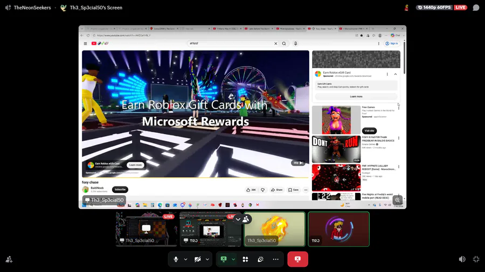Click the avatar icon next to quality badge

click(407, 8)
